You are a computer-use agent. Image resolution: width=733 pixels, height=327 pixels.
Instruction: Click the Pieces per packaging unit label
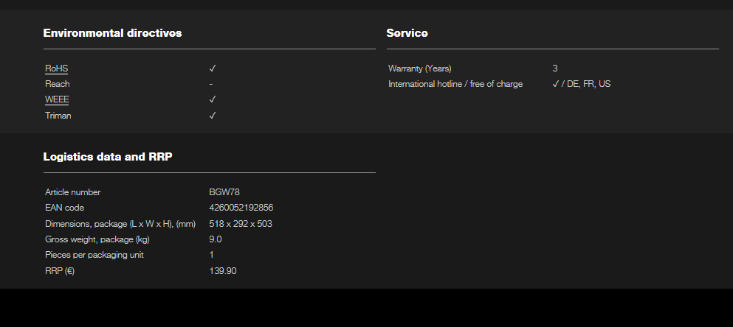click(94, 255)
